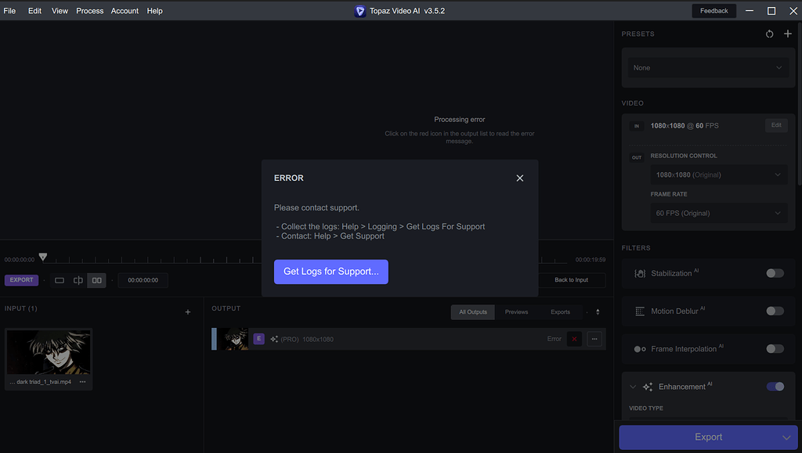Switch to the Previews output tab

coord(516,311)
